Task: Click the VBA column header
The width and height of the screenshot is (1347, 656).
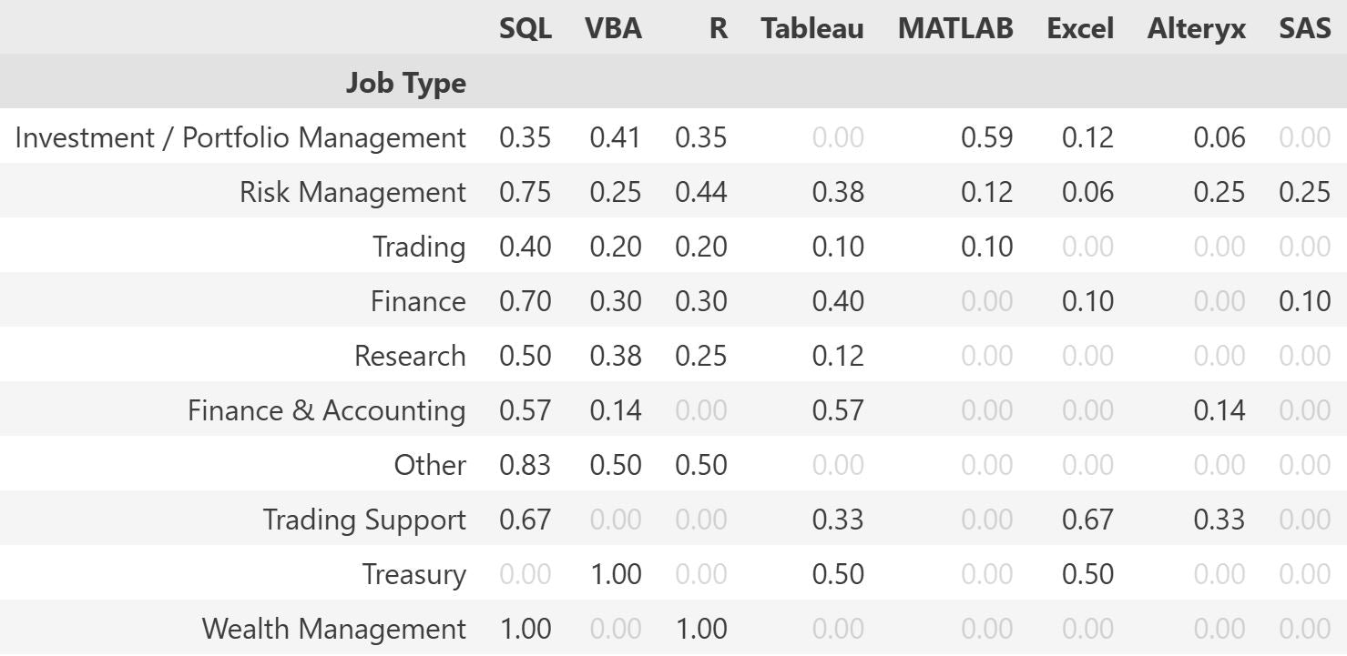Action: pos(614,28)
